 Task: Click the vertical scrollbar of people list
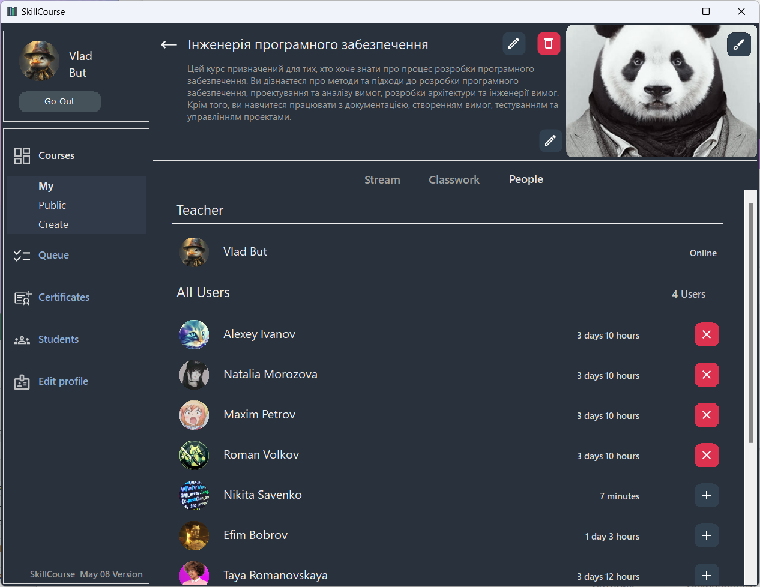[751, 323]
